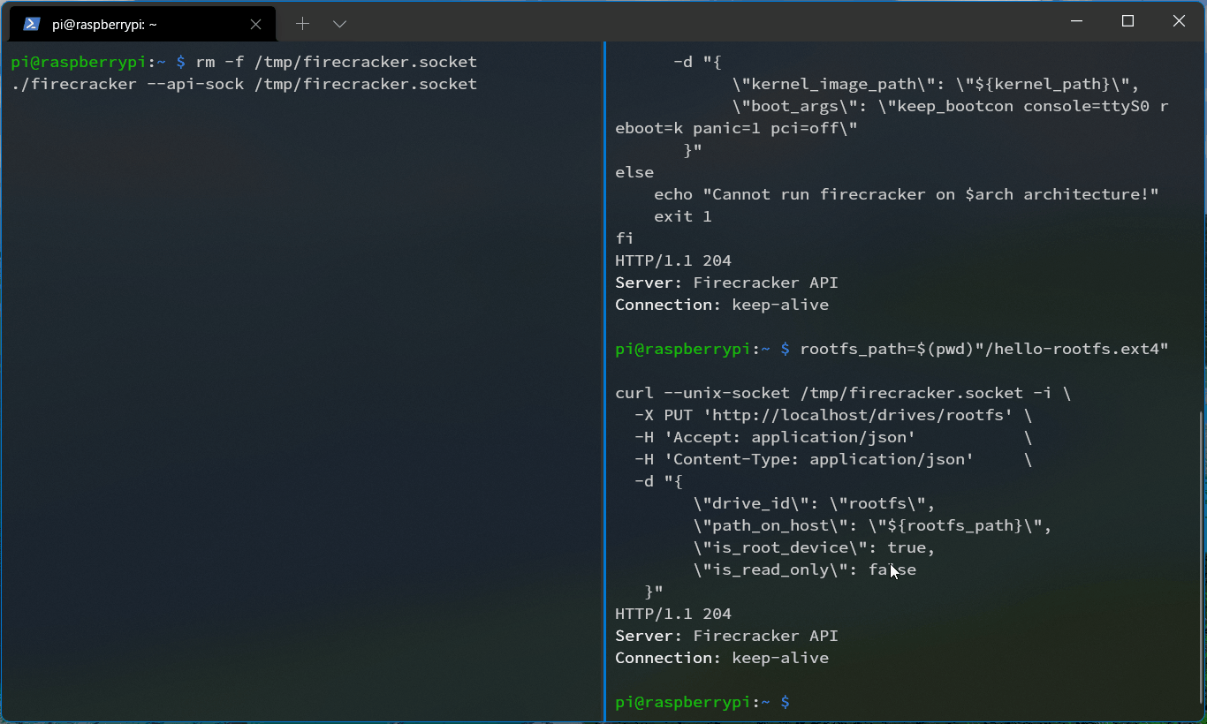Click the right pane scrollbar thumb
The height and width of the screenshot is (724, 1207).
coord(1199,556)
